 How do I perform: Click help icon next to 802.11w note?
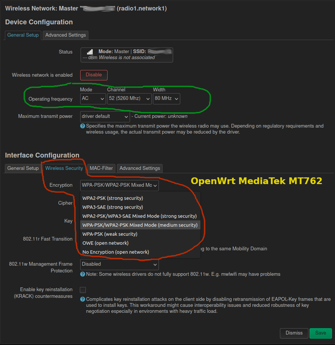(83, 274)
